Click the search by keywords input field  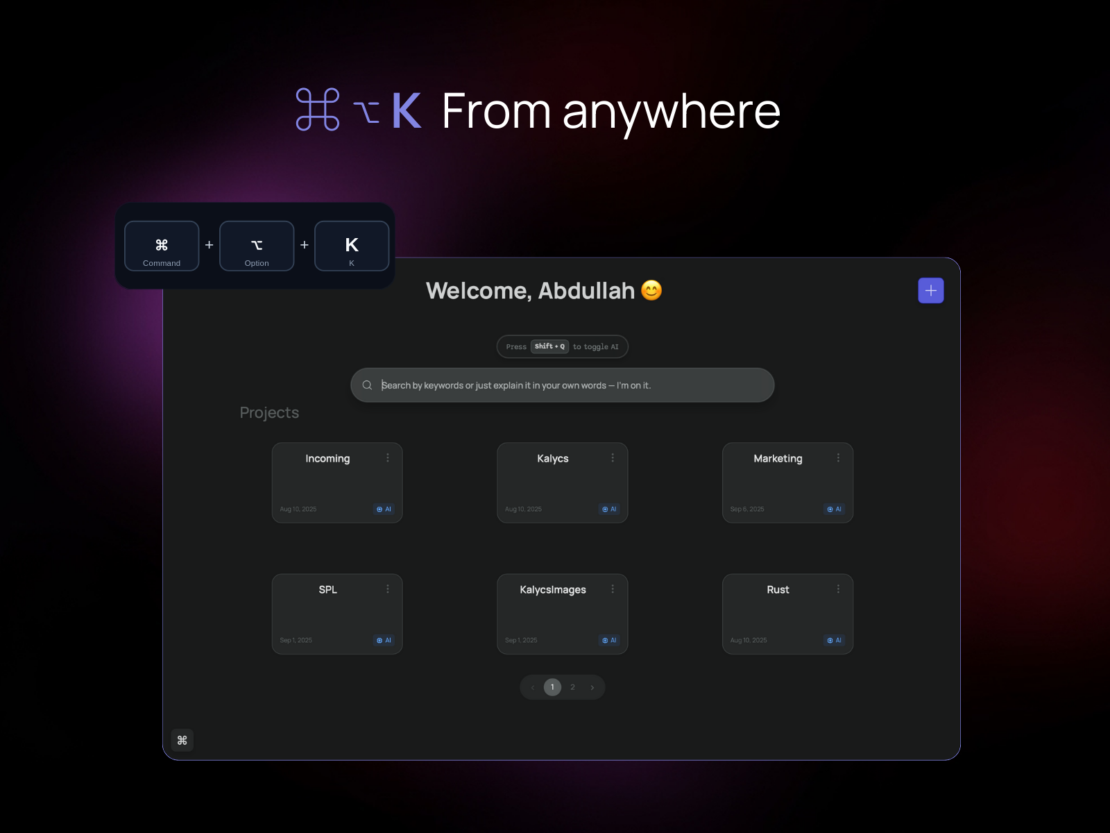click(569, 385)
